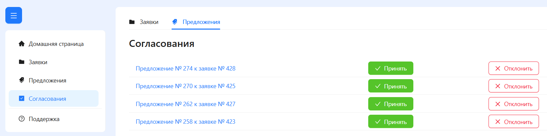Open the hamburger menu button
Screen dimensions: 547x136
(x=14, y=15)
